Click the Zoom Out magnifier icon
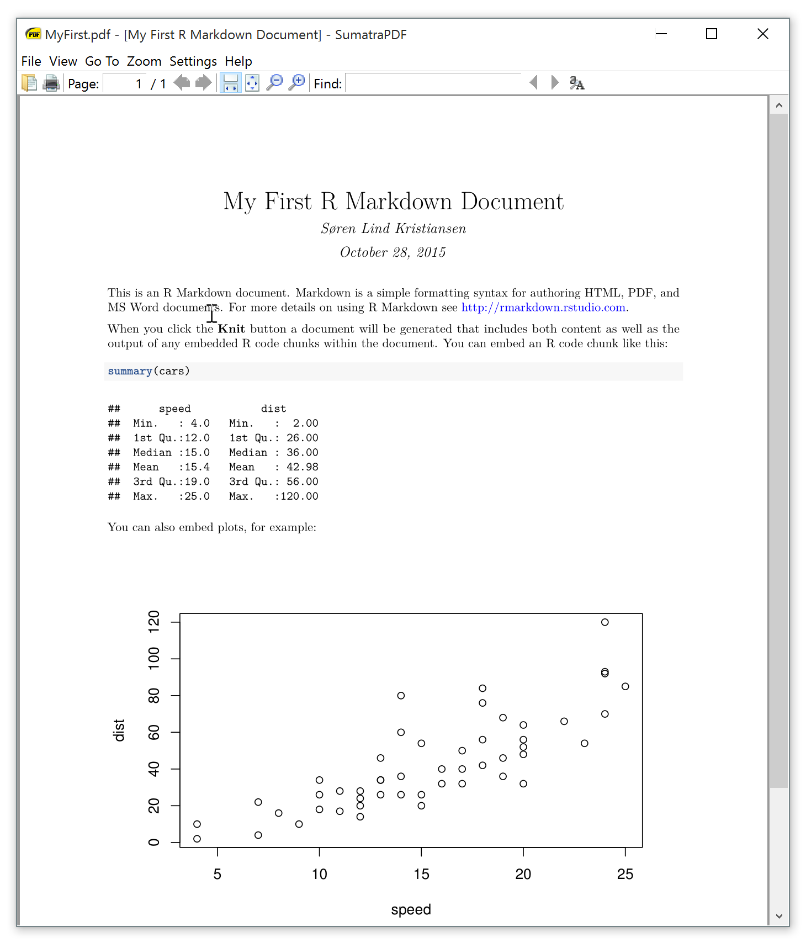The height and width of the screenshot is (948, 806). [x=274, y=83]
